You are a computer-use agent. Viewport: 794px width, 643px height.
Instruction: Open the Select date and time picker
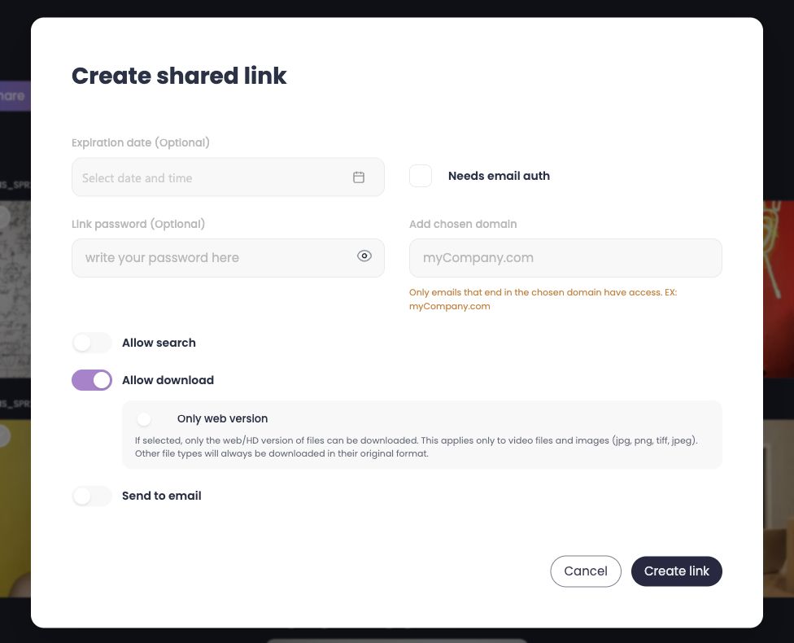pyautogui.click(x=228, y=177)
